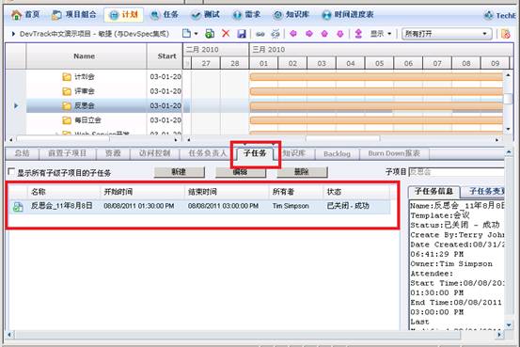Screen dimensions: 520x347
Task: Open the 时间进度表 timesheet module
Action: (x=348, y=15)
